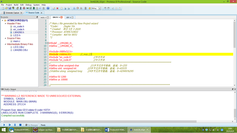Image resolution: width=237 pixels, height=133 pixels.
Task: Open the File menu
Action: click(3, 5)
